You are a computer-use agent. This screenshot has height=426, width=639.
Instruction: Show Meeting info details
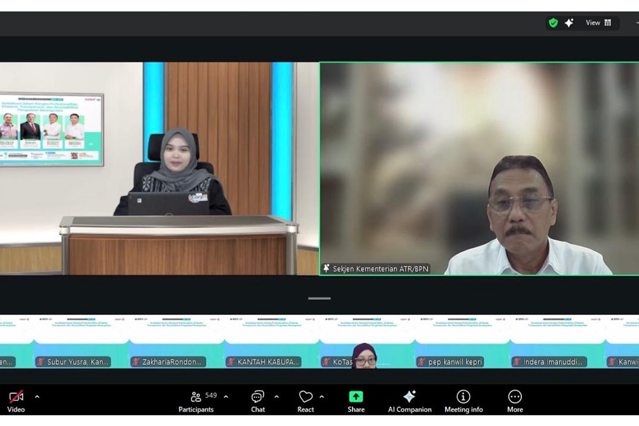[463, 400]
